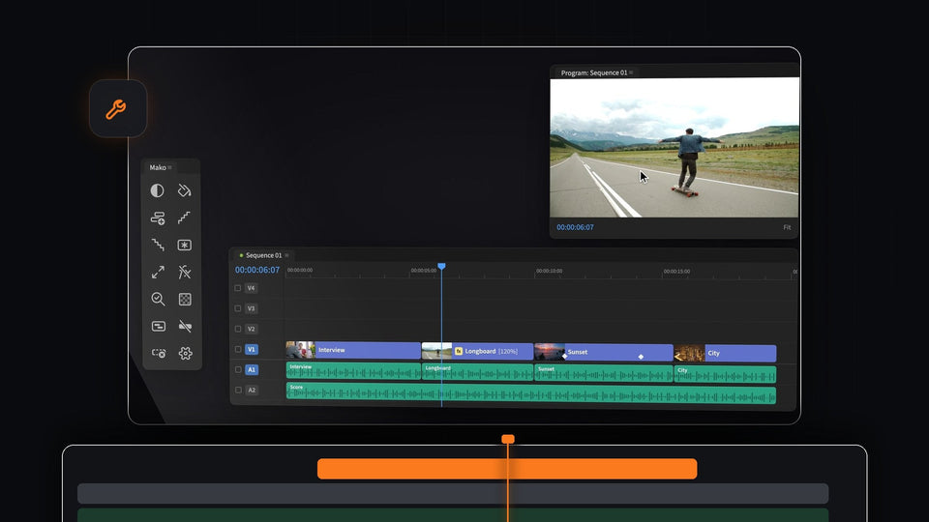Click the City clip thumbnail
929x522 pixels.
click(690, 354)
